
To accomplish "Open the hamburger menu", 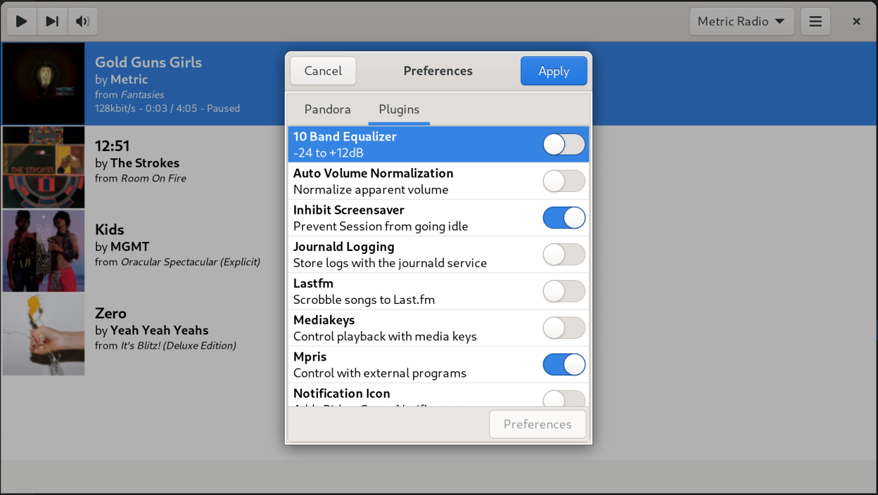I will [815, 21].
